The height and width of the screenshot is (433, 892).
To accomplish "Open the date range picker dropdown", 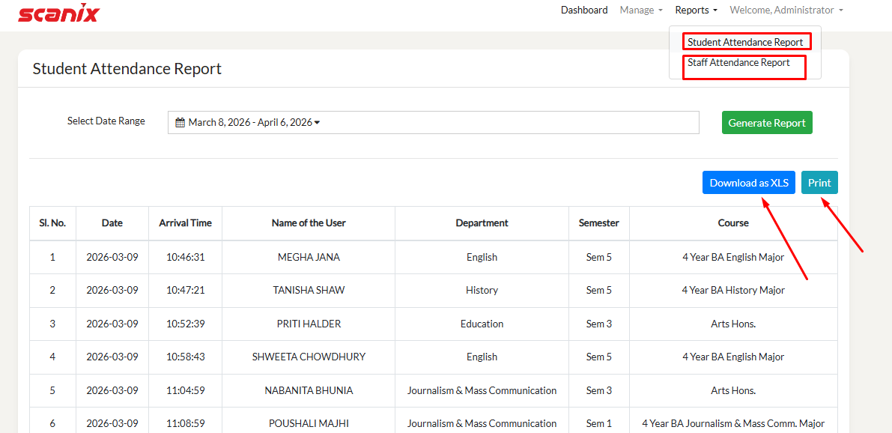I will pos(433,123).
